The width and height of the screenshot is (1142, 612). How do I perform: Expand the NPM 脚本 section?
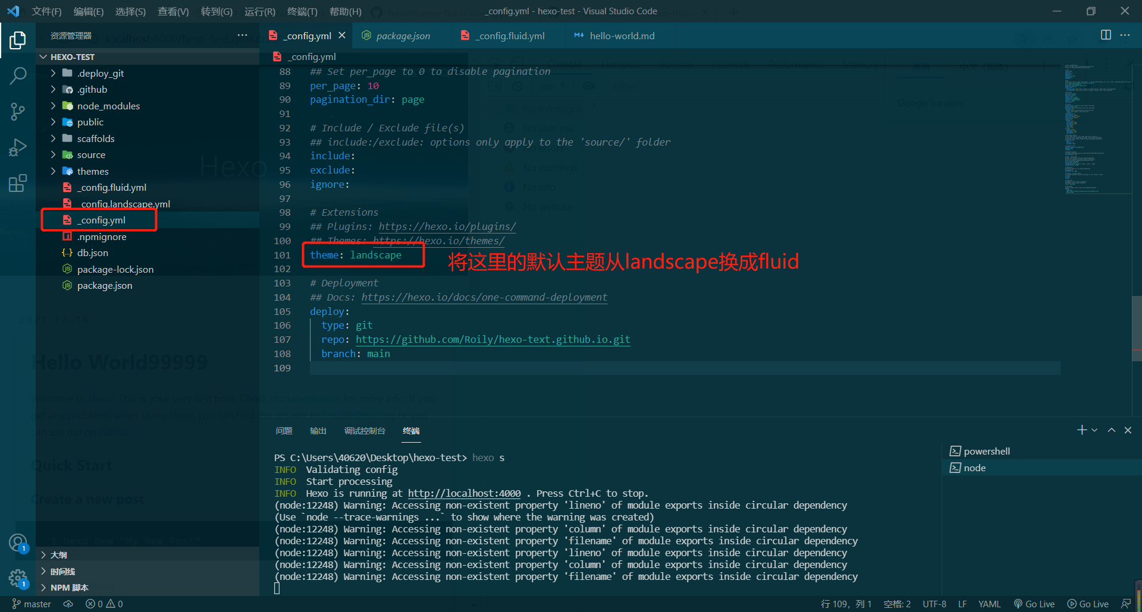click(148, 588)
